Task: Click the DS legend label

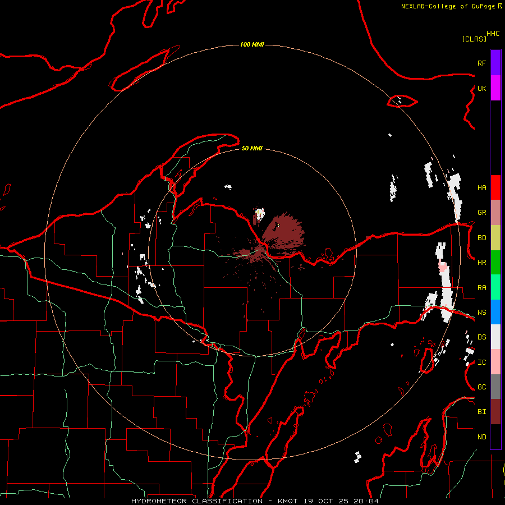Action: point(481,337)
